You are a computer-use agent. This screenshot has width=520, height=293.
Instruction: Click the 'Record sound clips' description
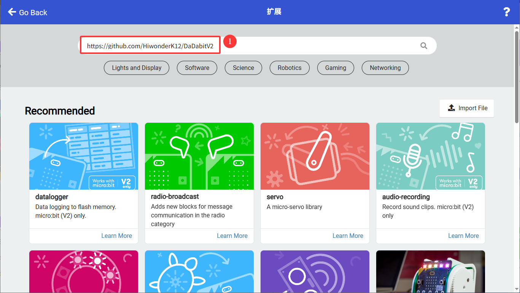point(428,211)
